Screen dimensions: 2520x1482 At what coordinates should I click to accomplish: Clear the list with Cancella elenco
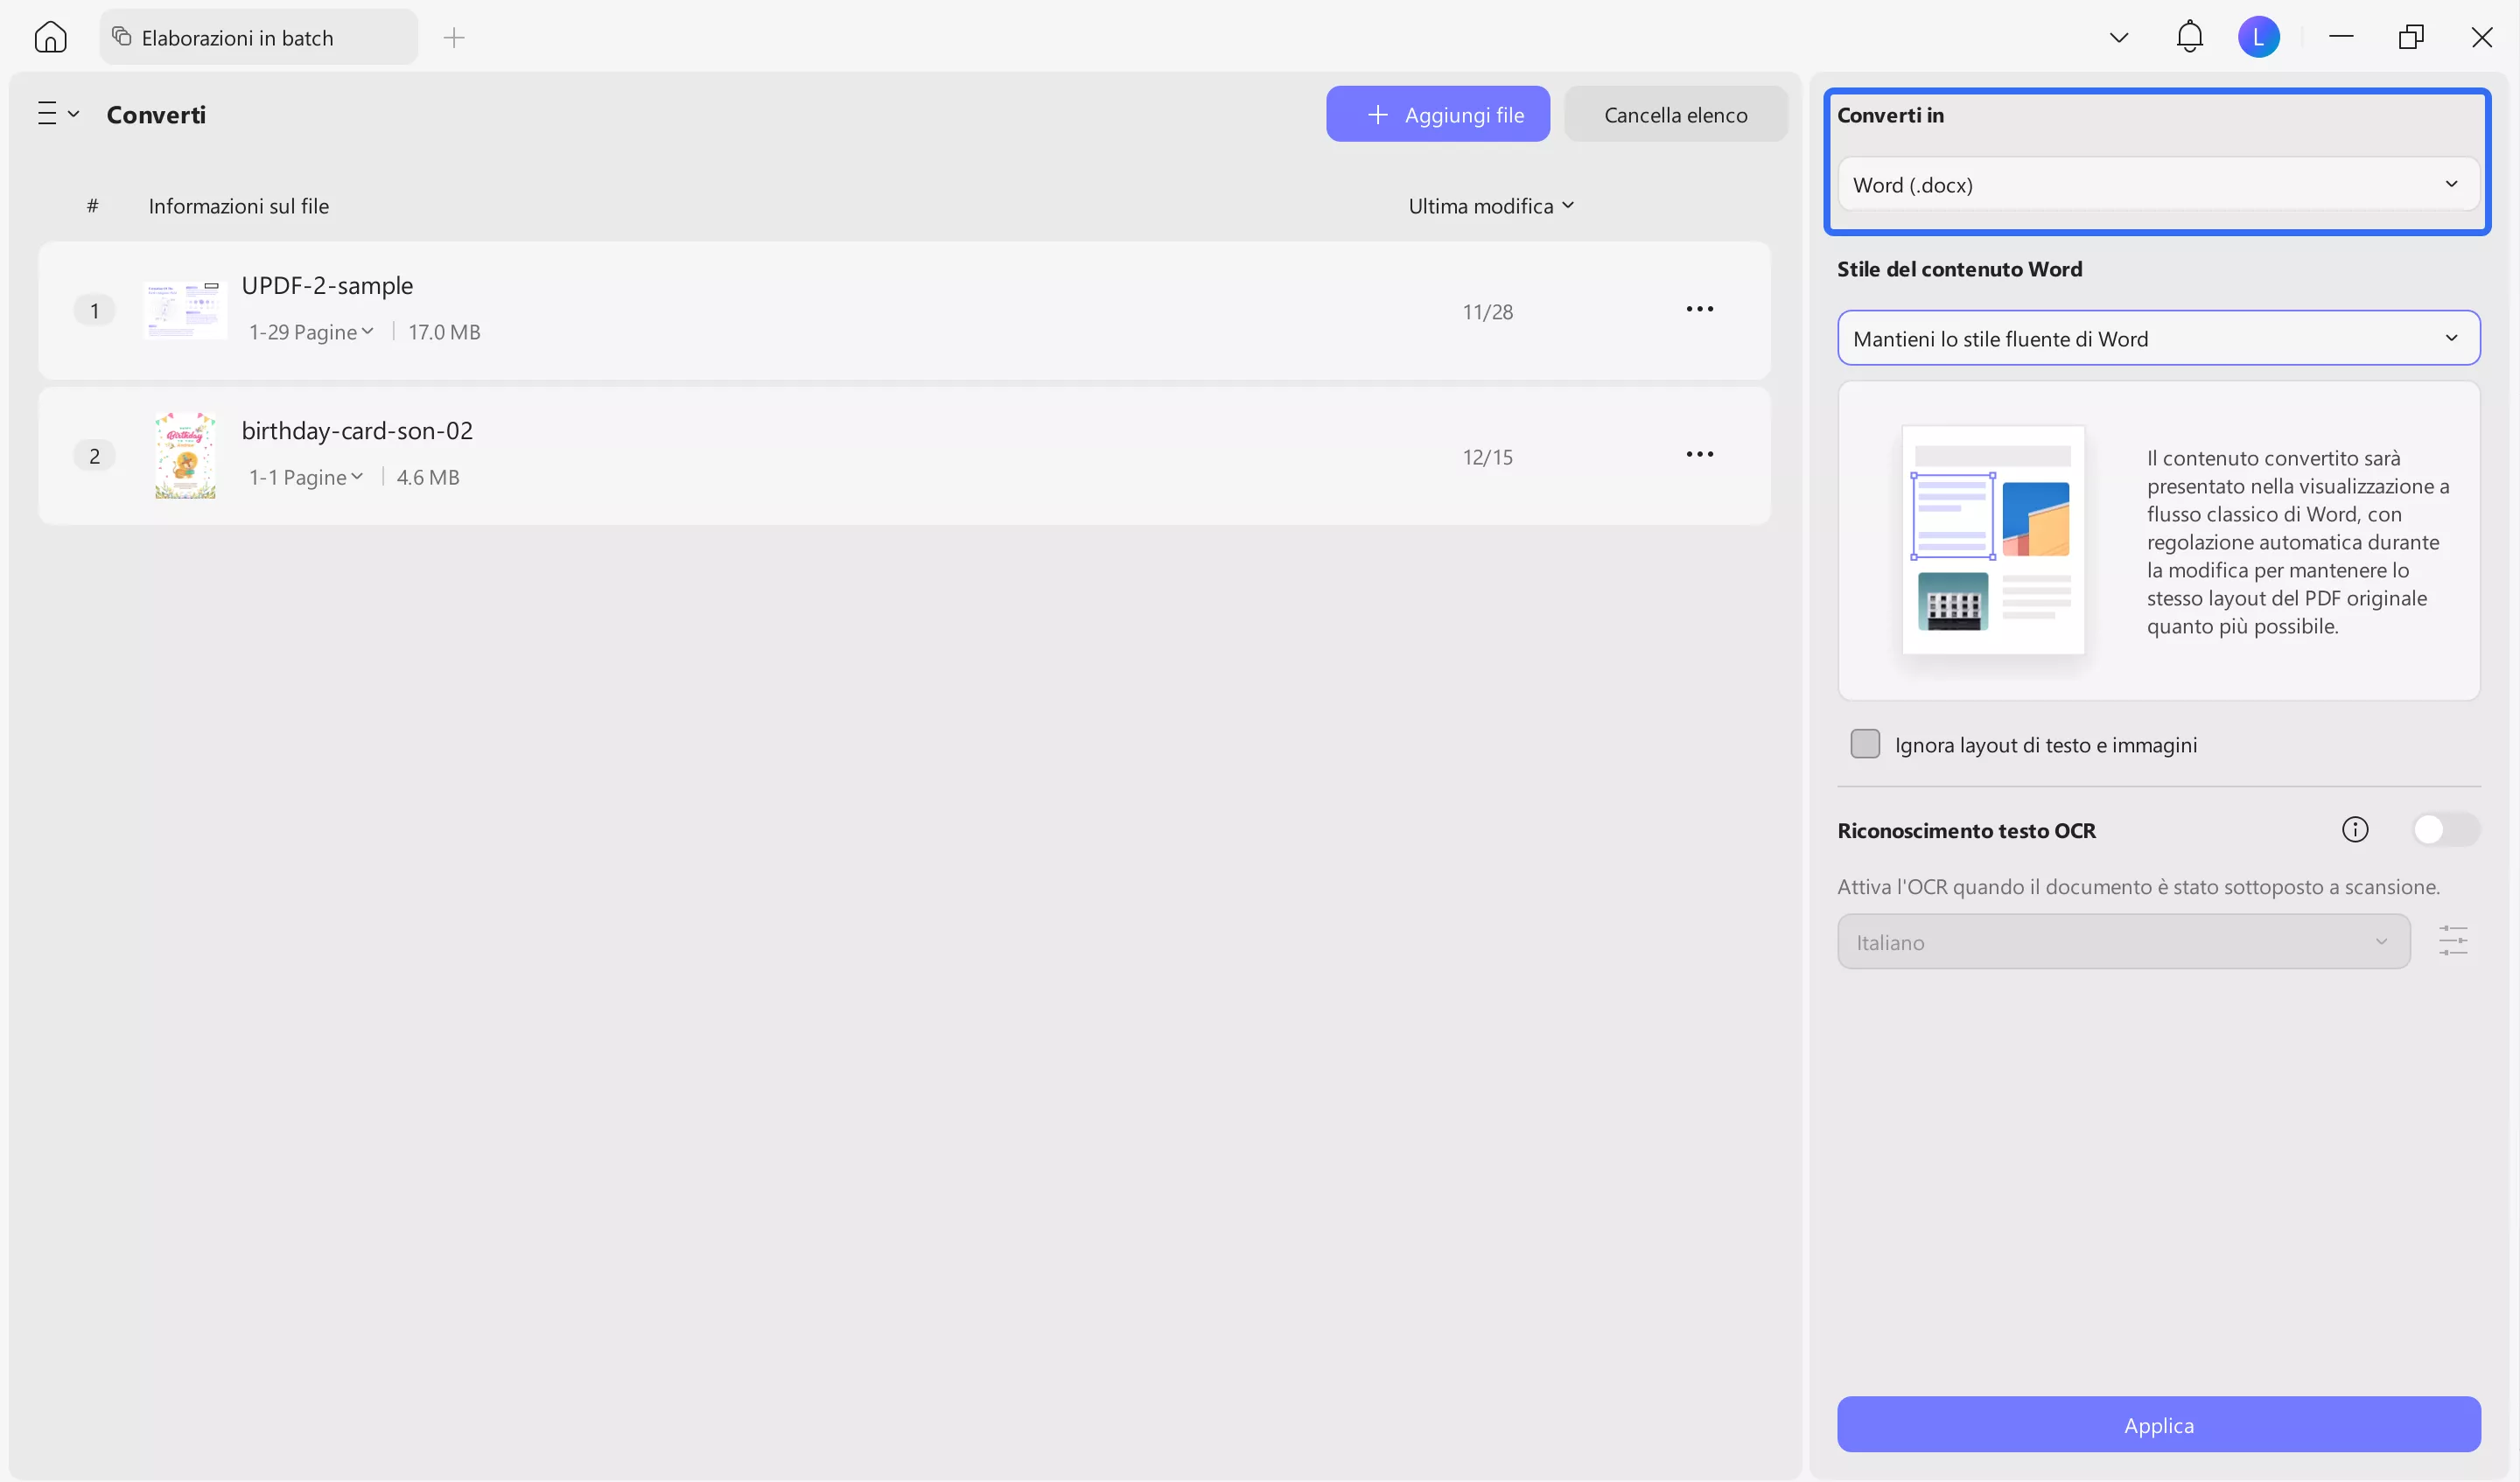point(1675,113)
